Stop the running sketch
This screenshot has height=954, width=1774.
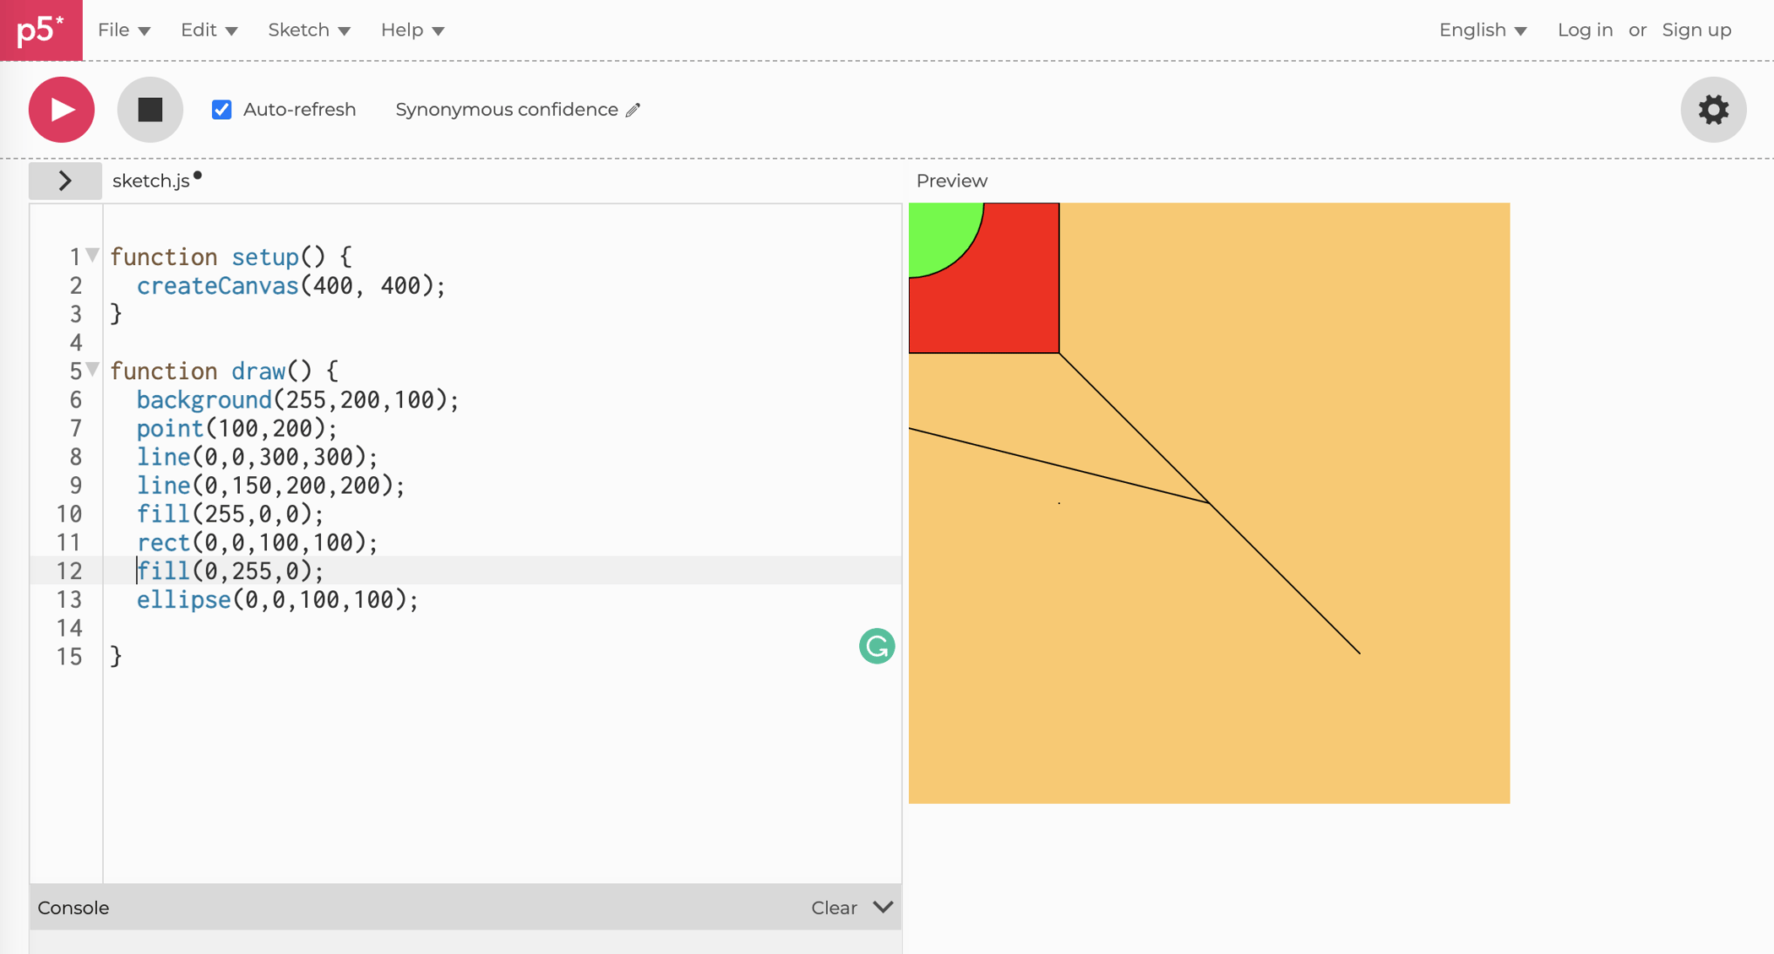(x=150, y=110)
